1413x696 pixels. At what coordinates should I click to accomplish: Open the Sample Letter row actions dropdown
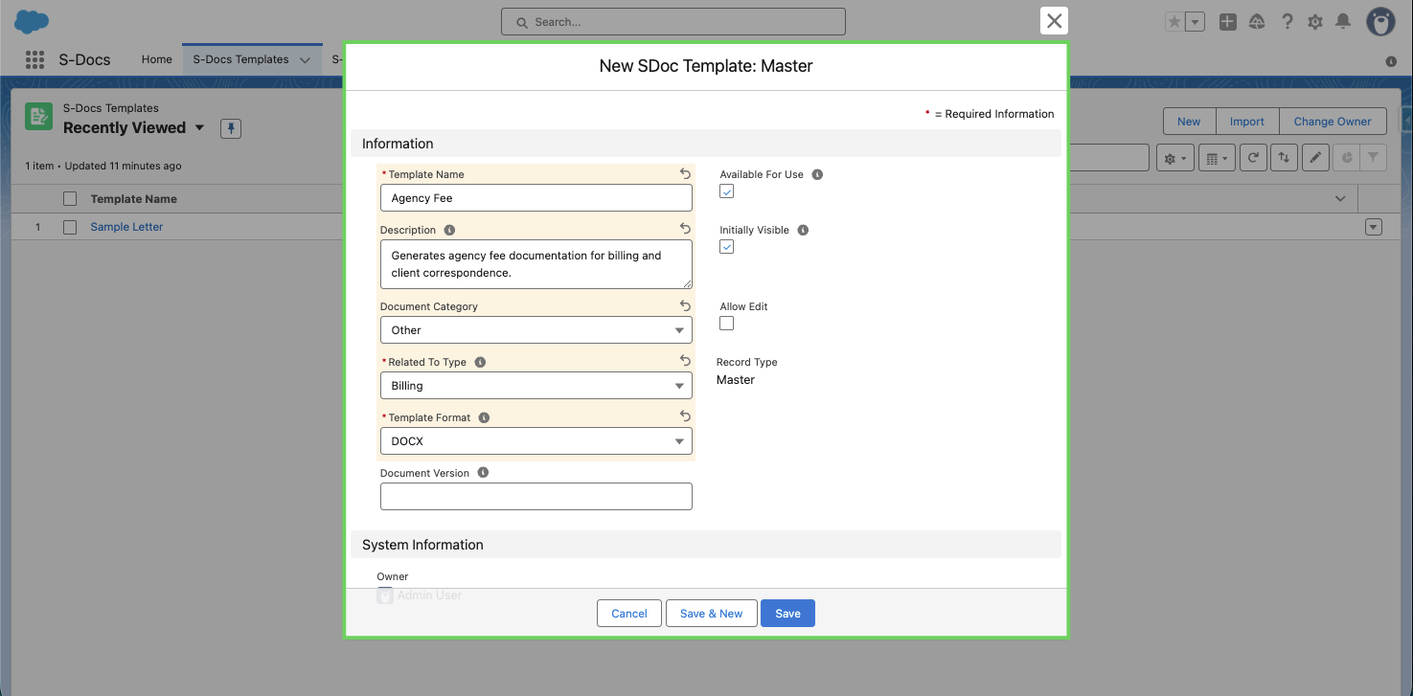1374,227
